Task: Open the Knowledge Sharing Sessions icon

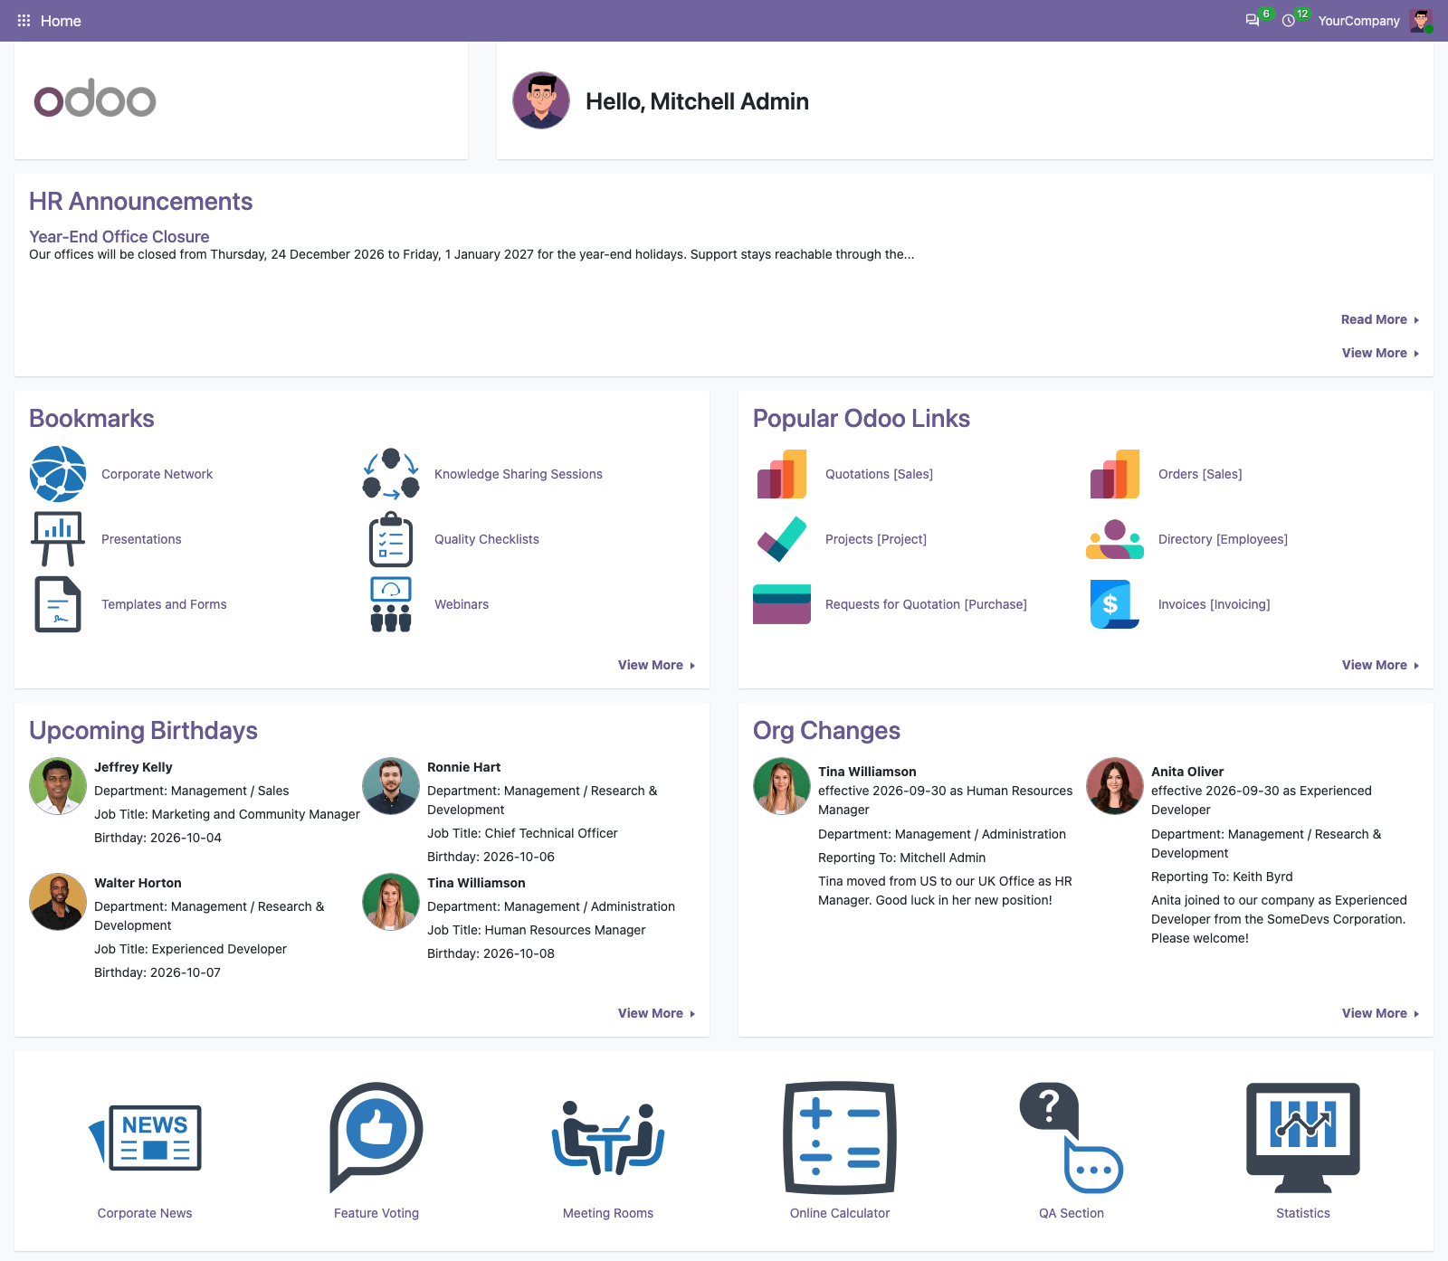Action: point(391,474)
